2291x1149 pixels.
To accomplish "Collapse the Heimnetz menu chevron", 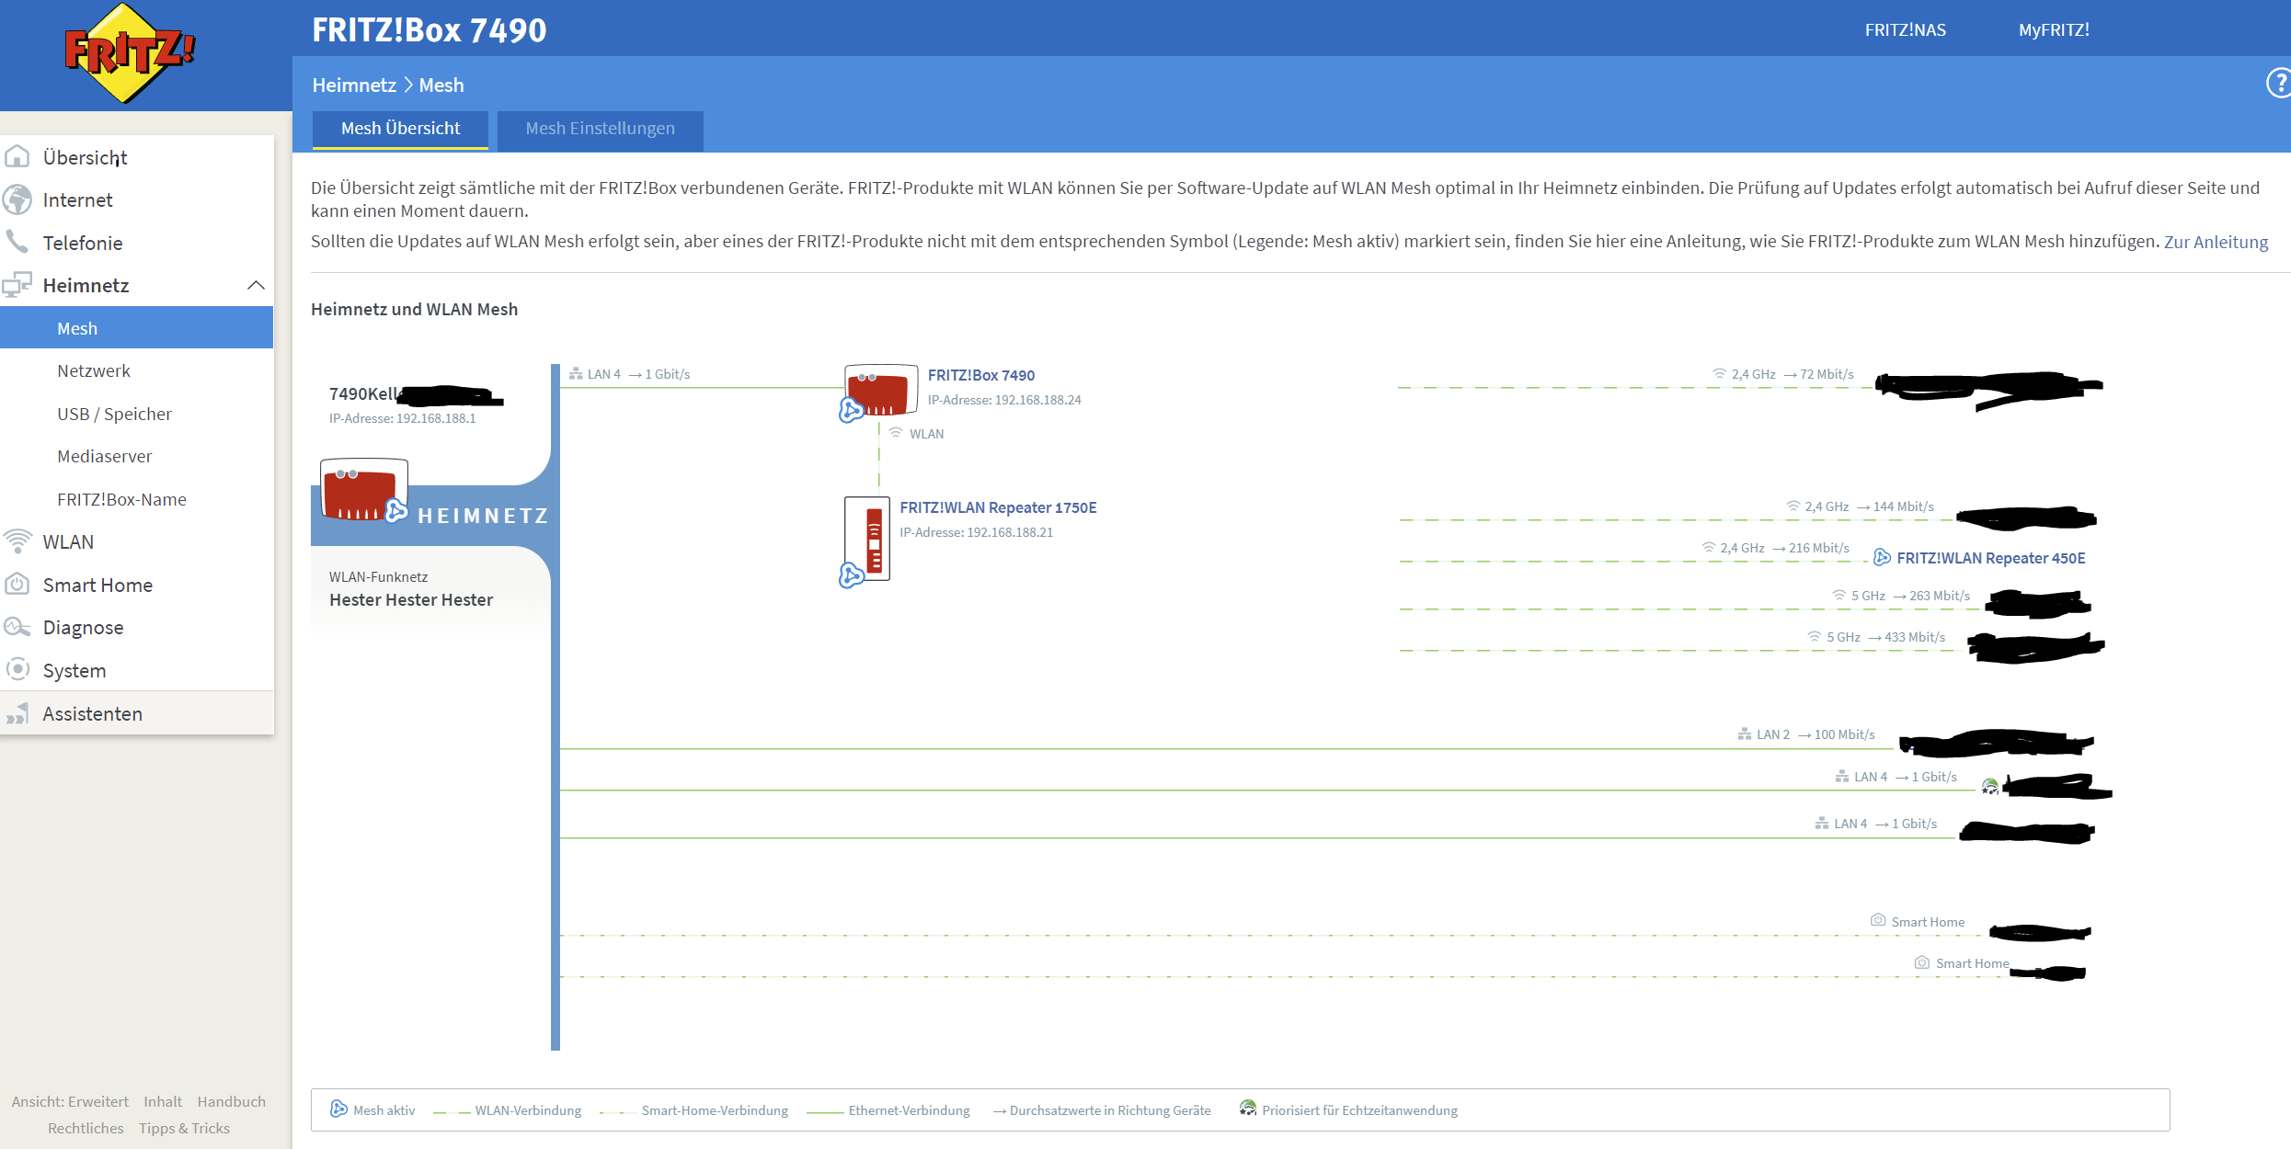I will point(257,285).
